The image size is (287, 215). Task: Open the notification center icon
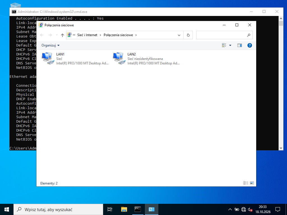tap(278, 209)
